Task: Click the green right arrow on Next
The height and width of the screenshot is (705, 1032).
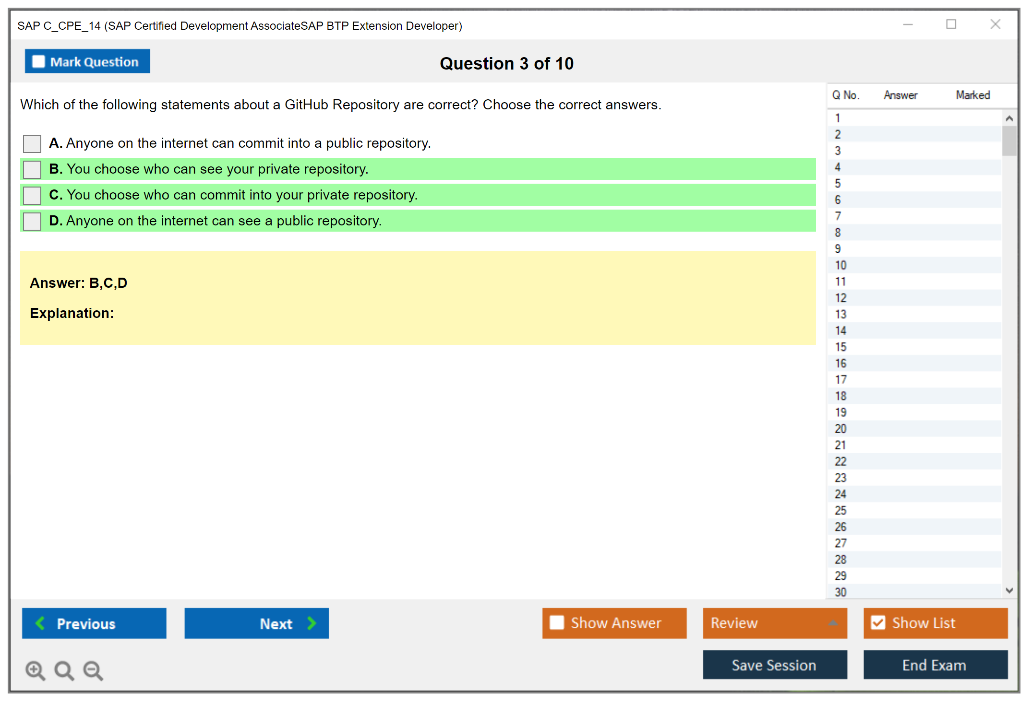Action: click(312, 623)
